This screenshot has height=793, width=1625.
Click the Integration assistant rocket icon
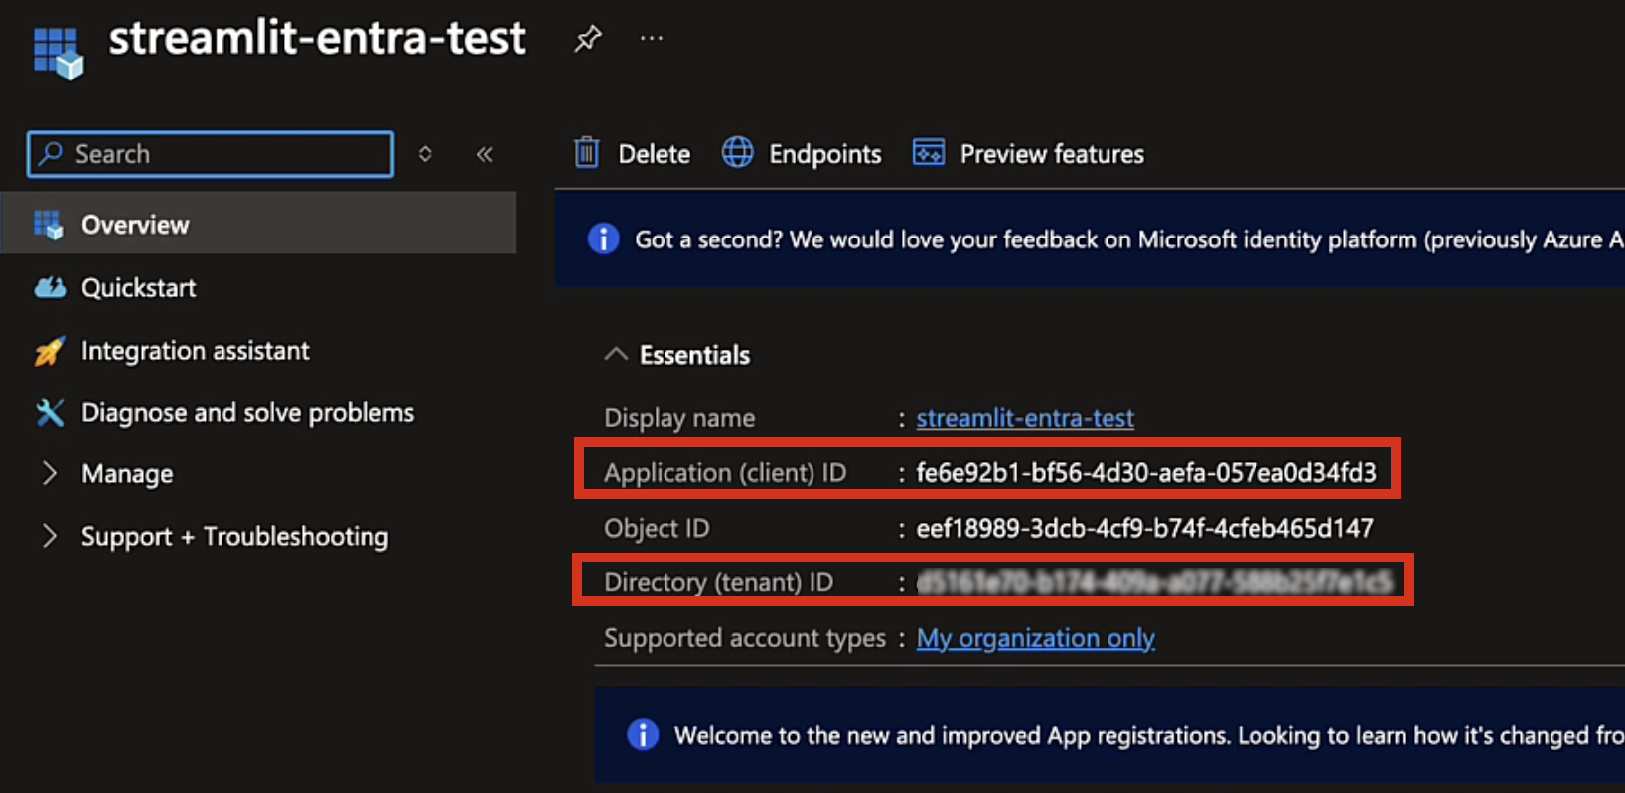[x=50, y=351]
